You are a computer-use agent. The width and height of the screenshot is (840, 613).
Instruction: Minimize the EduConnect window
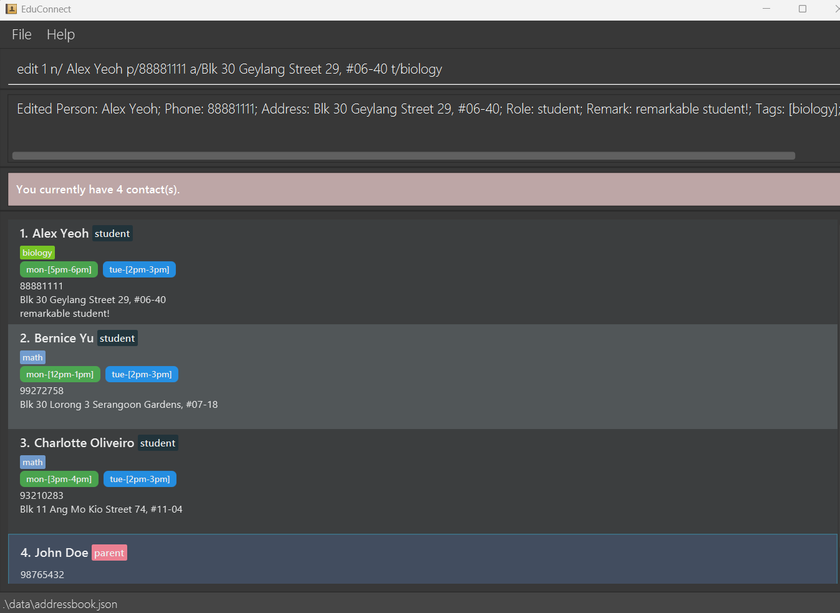coord(766,9)
